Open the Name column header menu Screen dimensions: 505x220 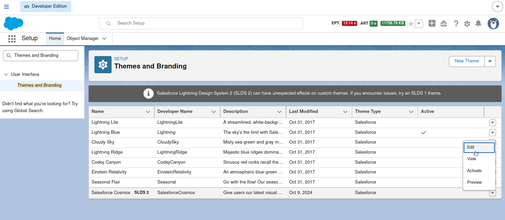coord(148,112)
